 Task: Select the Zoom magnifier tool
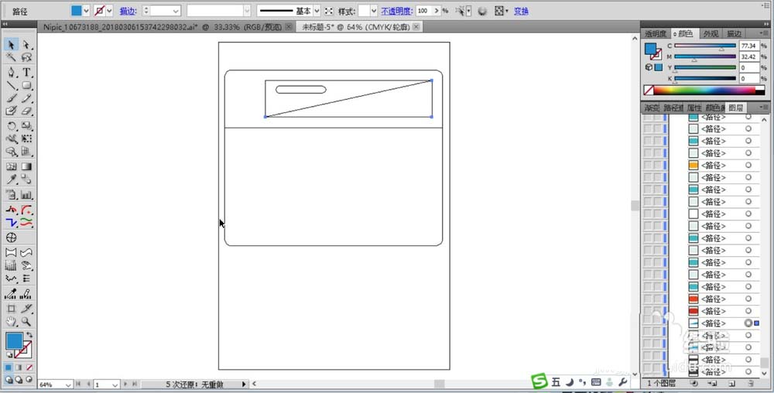click(x=26, y=322)
